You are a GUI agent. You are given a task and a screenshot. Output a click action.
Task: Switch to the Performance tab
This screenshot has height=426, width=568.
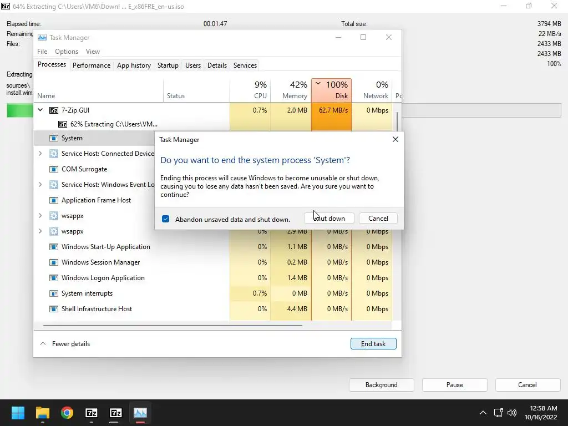[x=92, y=65]
